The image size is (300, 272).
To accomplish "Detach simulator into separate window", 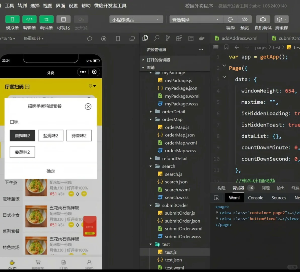I will [132, 39].
